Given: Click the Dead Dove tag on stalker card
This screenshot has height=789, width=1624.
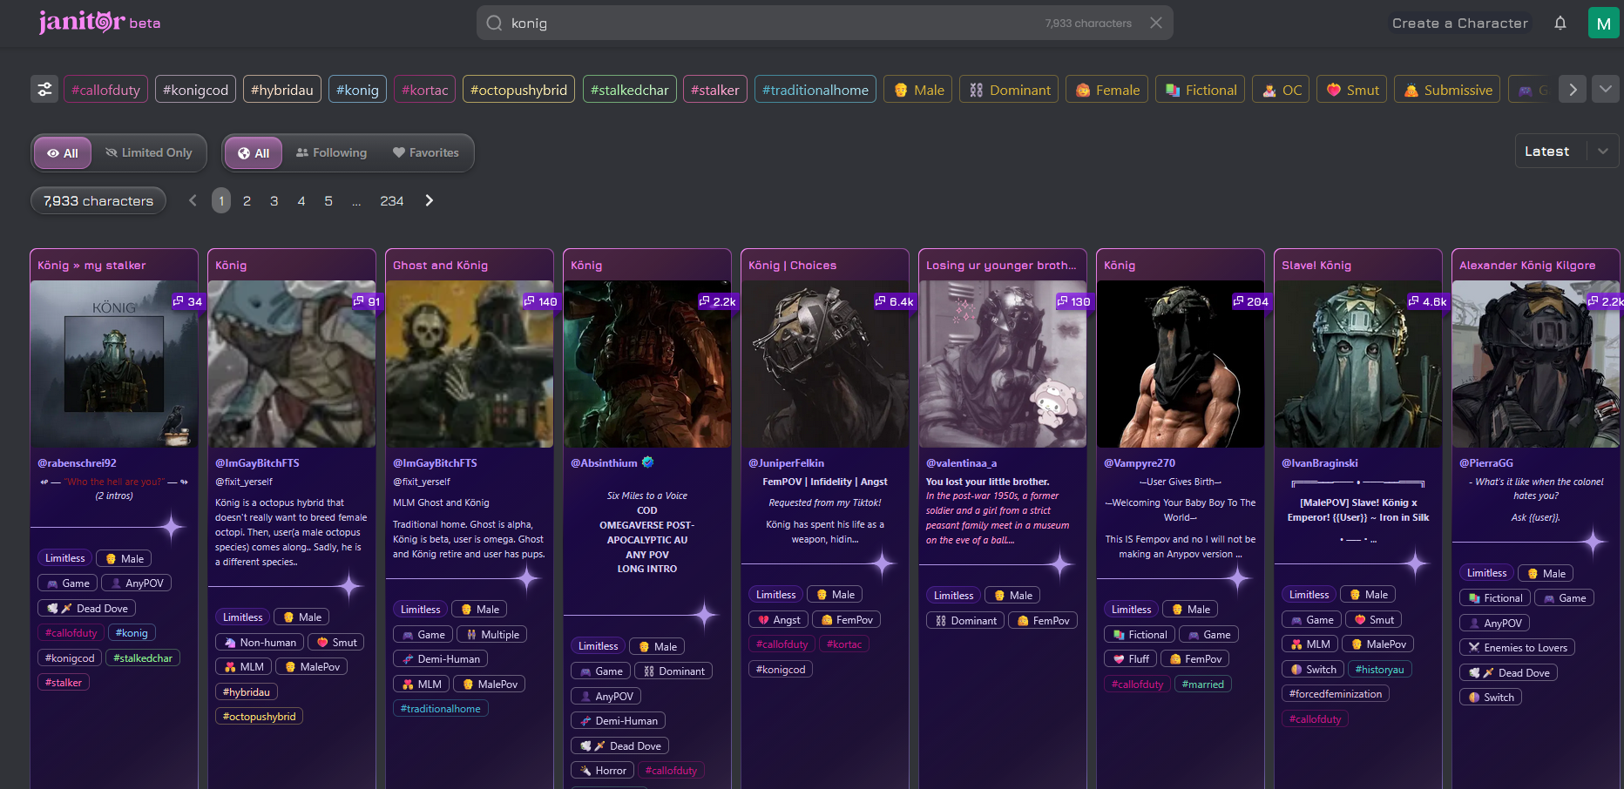Looking at the screenshot, I should click(x=86, y=609).
